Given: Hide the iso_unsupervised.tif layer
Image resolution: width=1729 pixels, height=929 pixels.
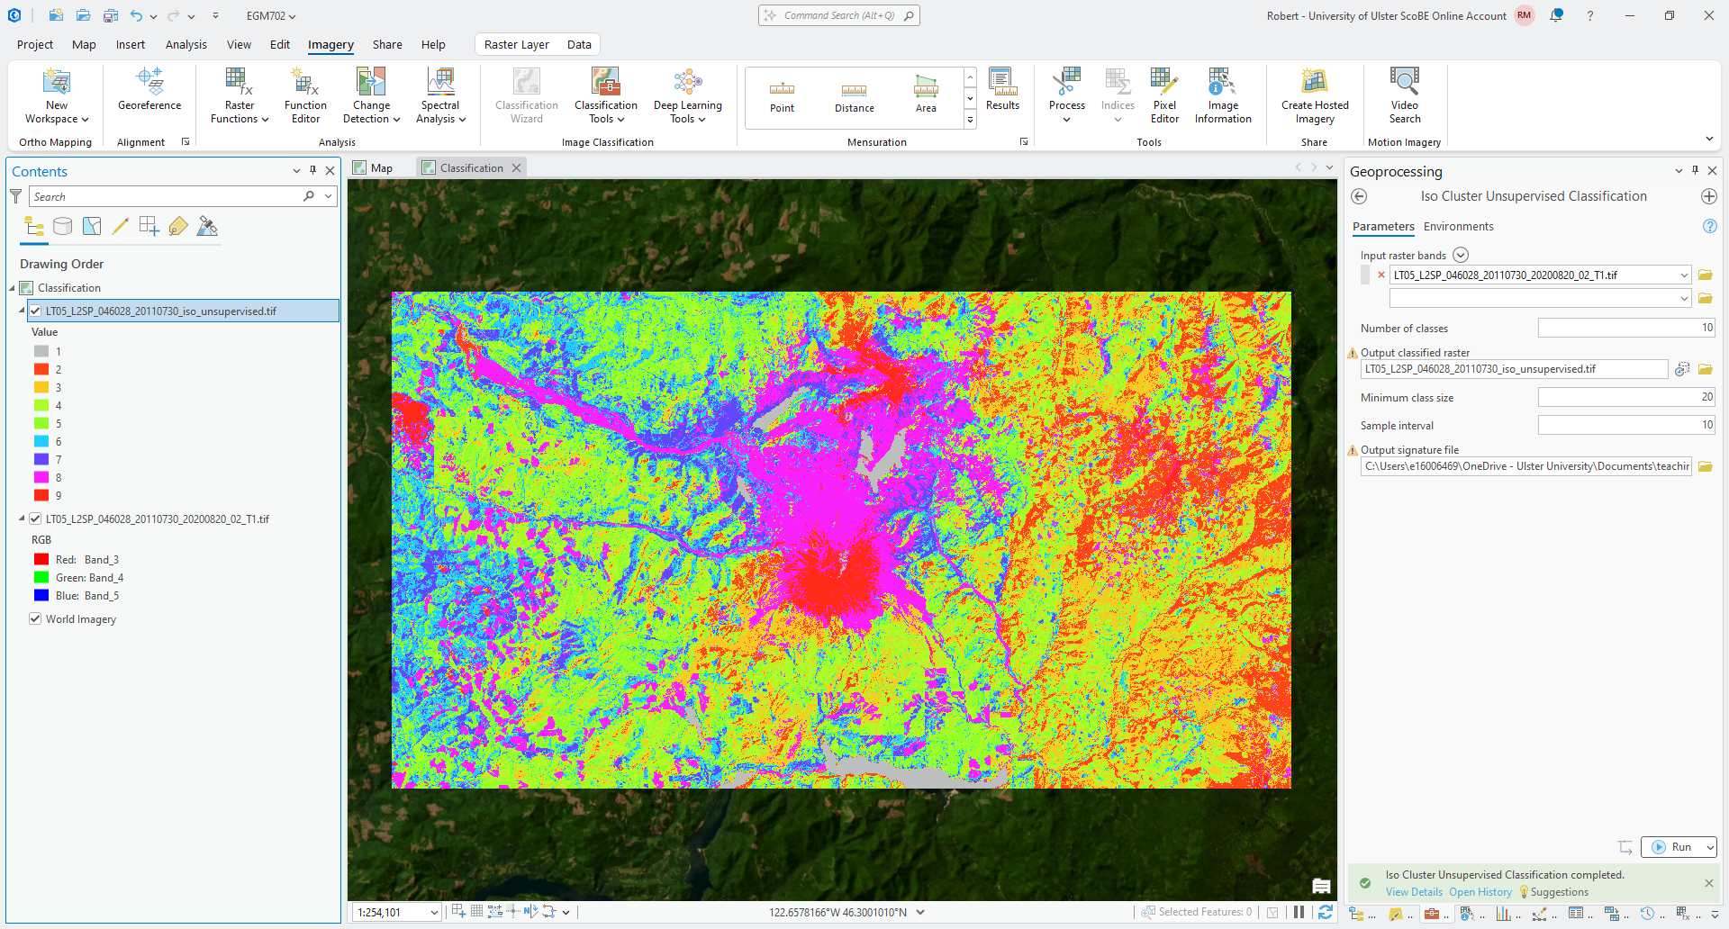Looking at the screenshot, I should point(35,311).
